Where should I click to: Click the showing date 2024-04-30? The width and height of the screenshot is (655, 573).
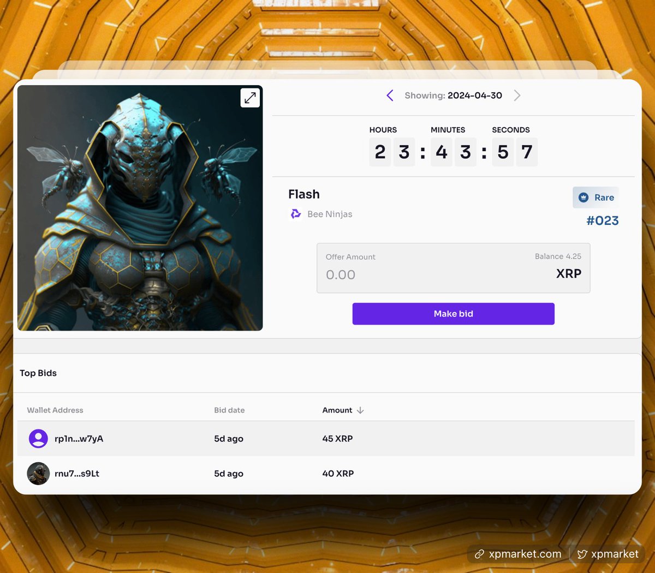(x=475, y=95)
